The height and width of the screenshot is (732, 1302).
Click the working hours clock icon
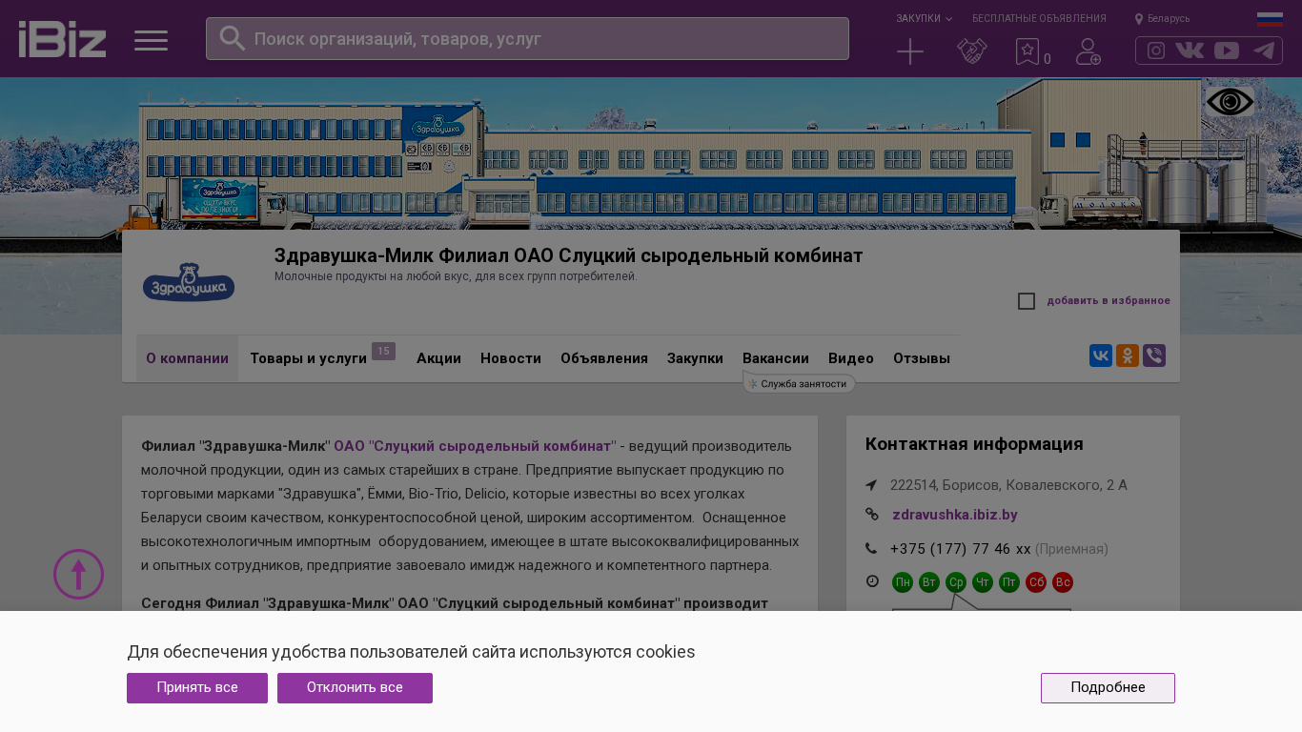click(871, 580)
